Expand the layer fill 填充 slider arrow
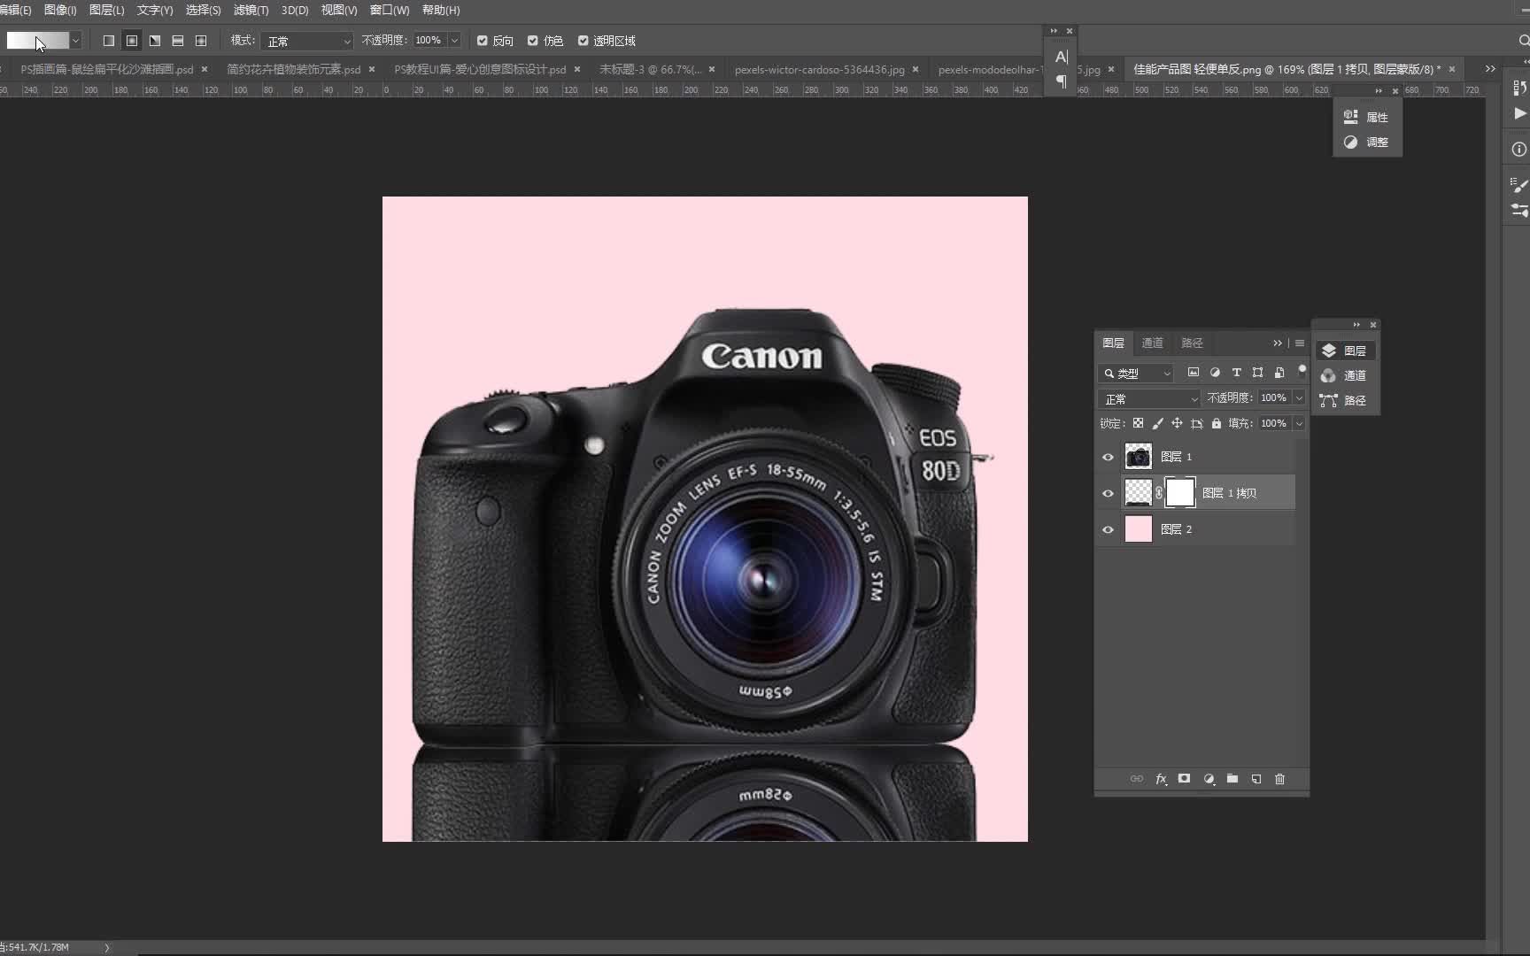Image resolution: width=1530 pixels, height=956 pixels. pos(1299,424)
